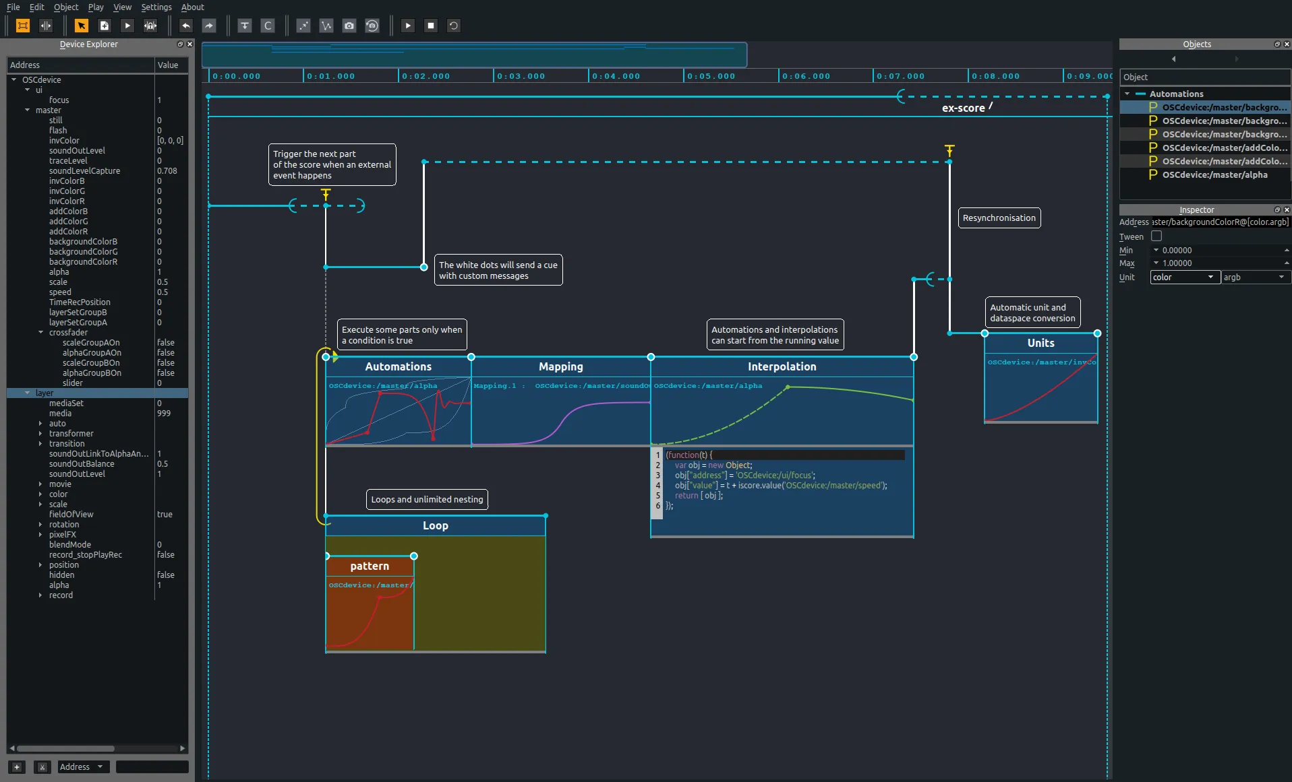1292x782 pixels.
Task: Click the curve drawing tool icon
Action: tap(326, 26)
